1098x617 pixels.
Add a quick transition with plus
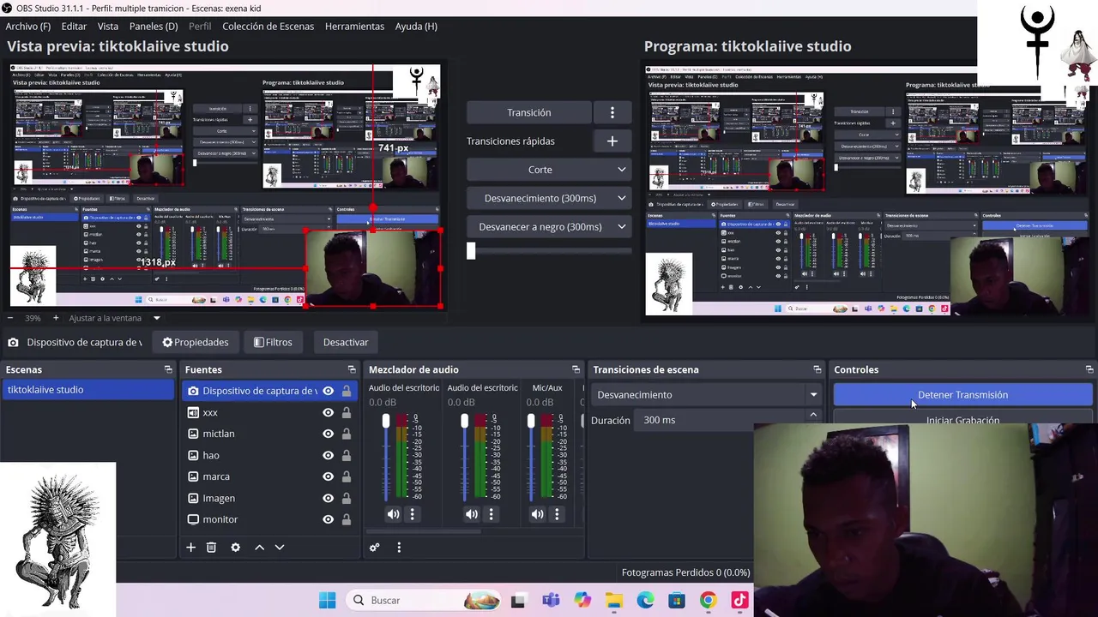point(612,141)
